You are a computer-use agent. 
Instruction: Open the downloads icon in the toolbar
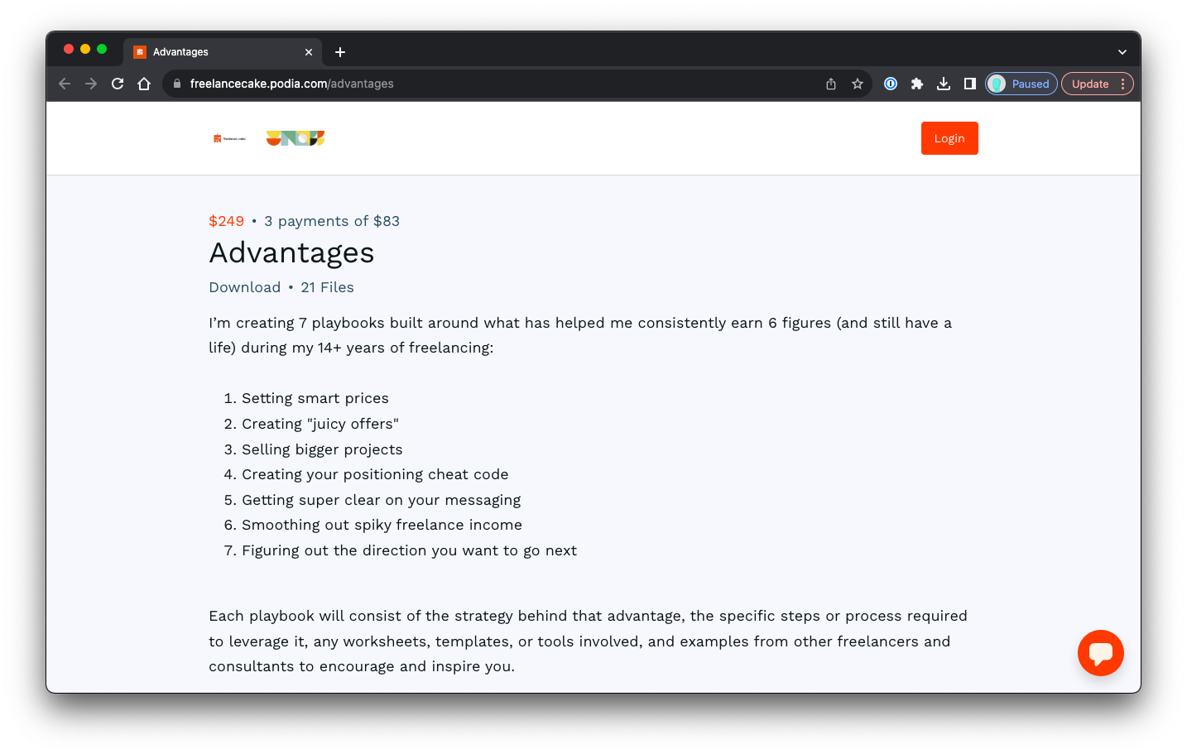943,83
